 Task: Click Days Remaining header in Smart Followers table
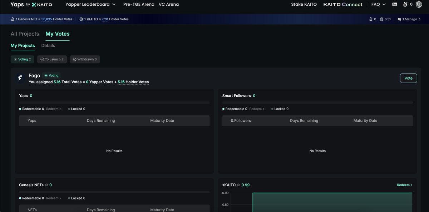click(304, 121)
